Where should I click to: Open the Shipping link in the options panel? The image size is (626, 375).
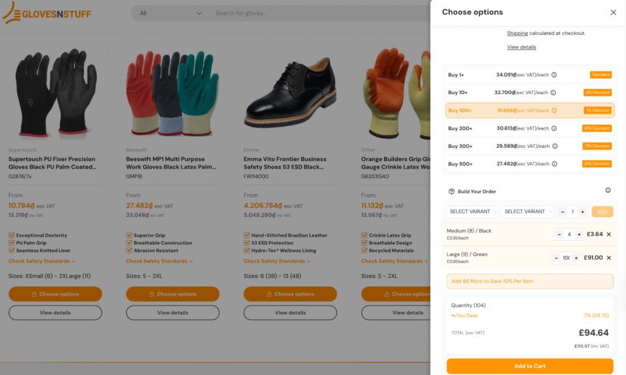point(517,33)
